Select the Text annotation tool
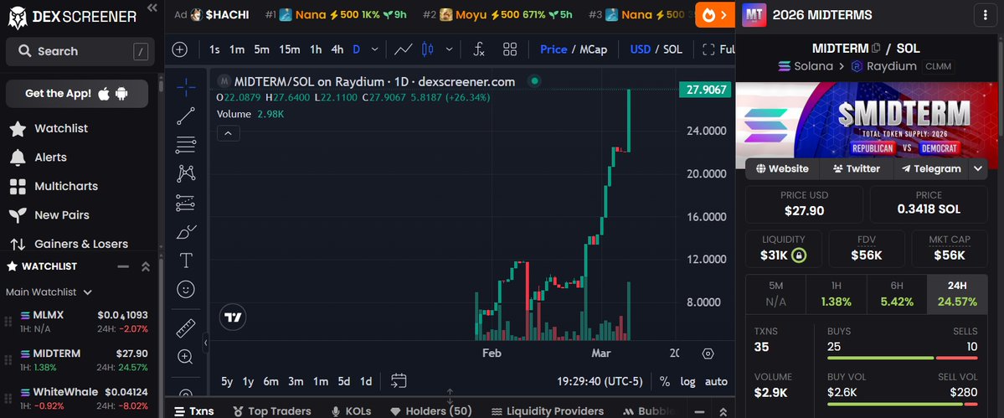The height and width of the screenshot is (418, 1004). (x=186, y=261)
